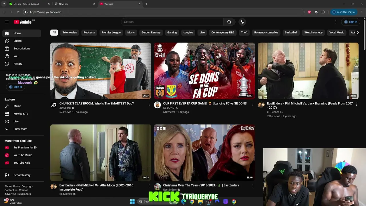Play the SE Dons in the FA Cup thumbnail

point(204,71)
